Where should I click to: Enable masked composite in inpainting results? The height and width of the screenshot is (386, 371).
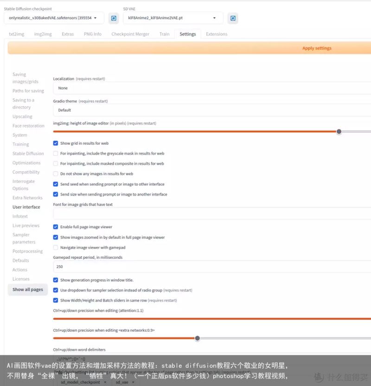click(56, 164)
